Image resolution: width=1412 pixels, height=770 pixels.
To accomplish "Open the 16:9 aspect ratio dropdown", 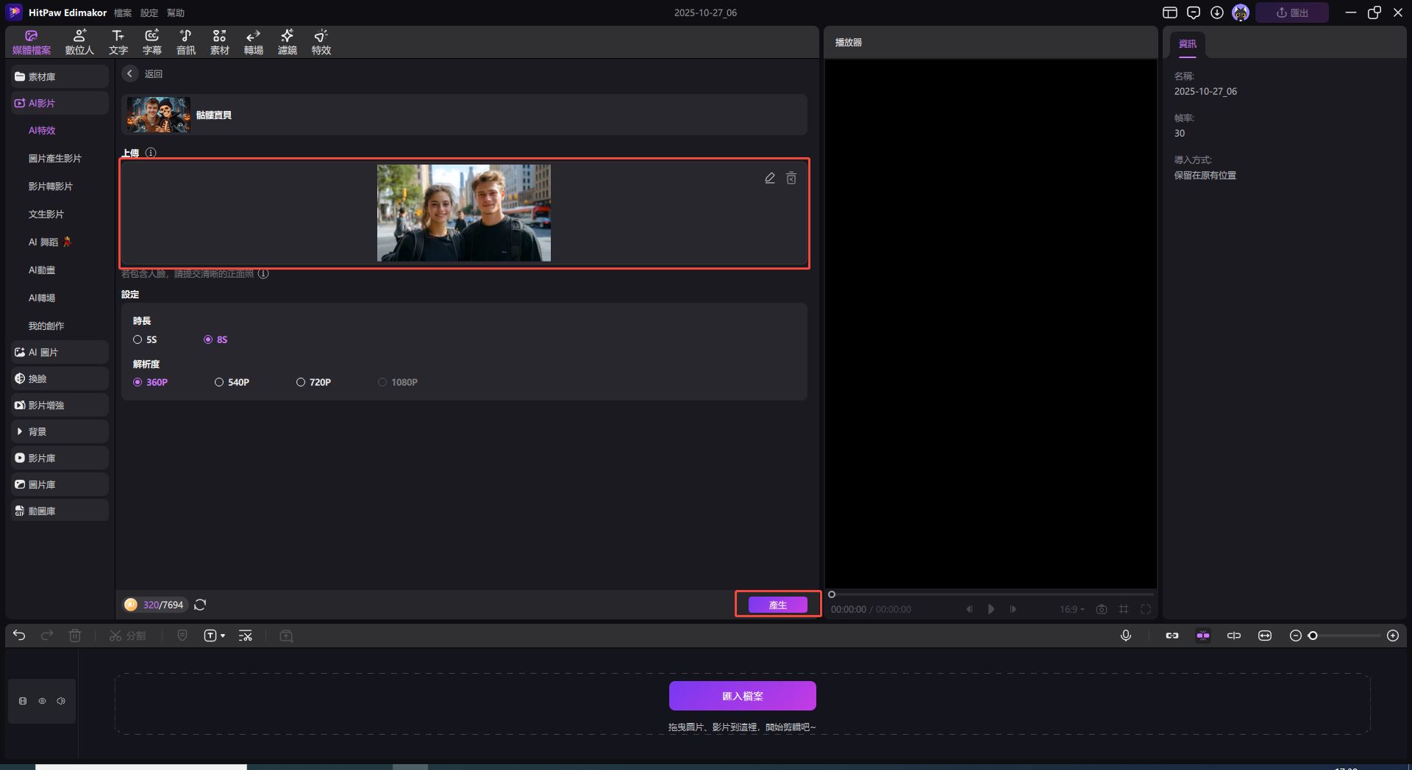I will (1072, 609).
